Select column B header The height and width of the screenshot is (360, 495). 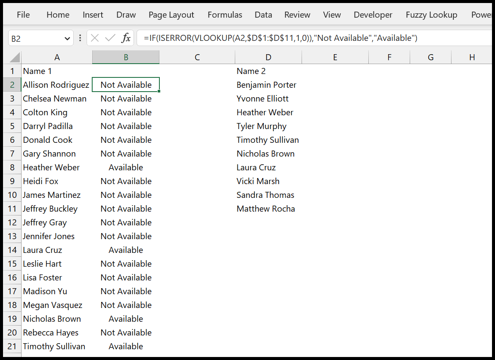126,57
